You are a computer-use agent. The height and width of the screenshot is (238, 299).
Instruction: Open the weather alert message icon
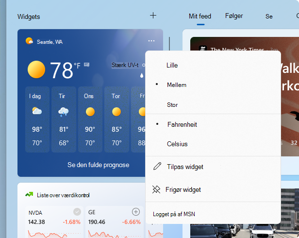[x=87, y=65]
